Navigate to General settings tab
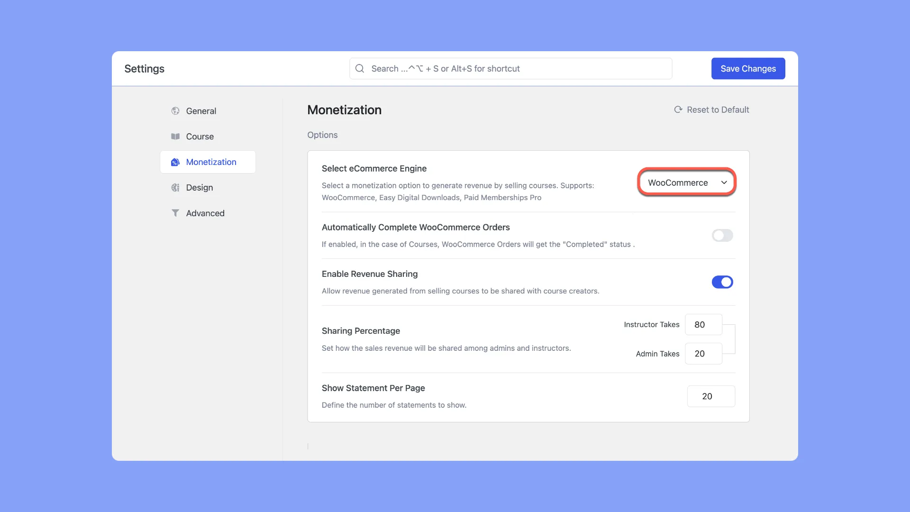Screen dimensions: 910x512 point(200,110)
